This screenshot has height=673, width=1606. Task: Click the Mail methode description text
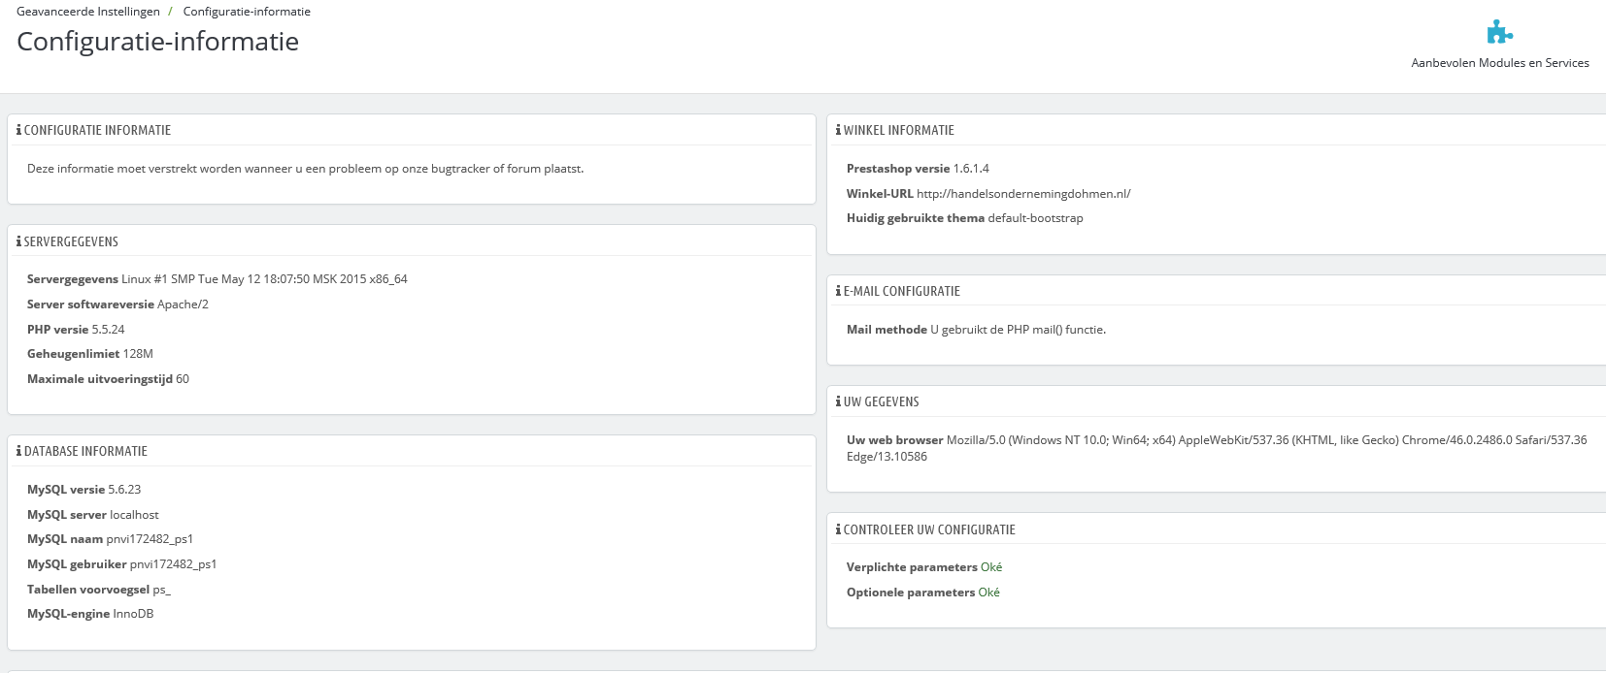pyautogui.click(x=1018, y=330)
